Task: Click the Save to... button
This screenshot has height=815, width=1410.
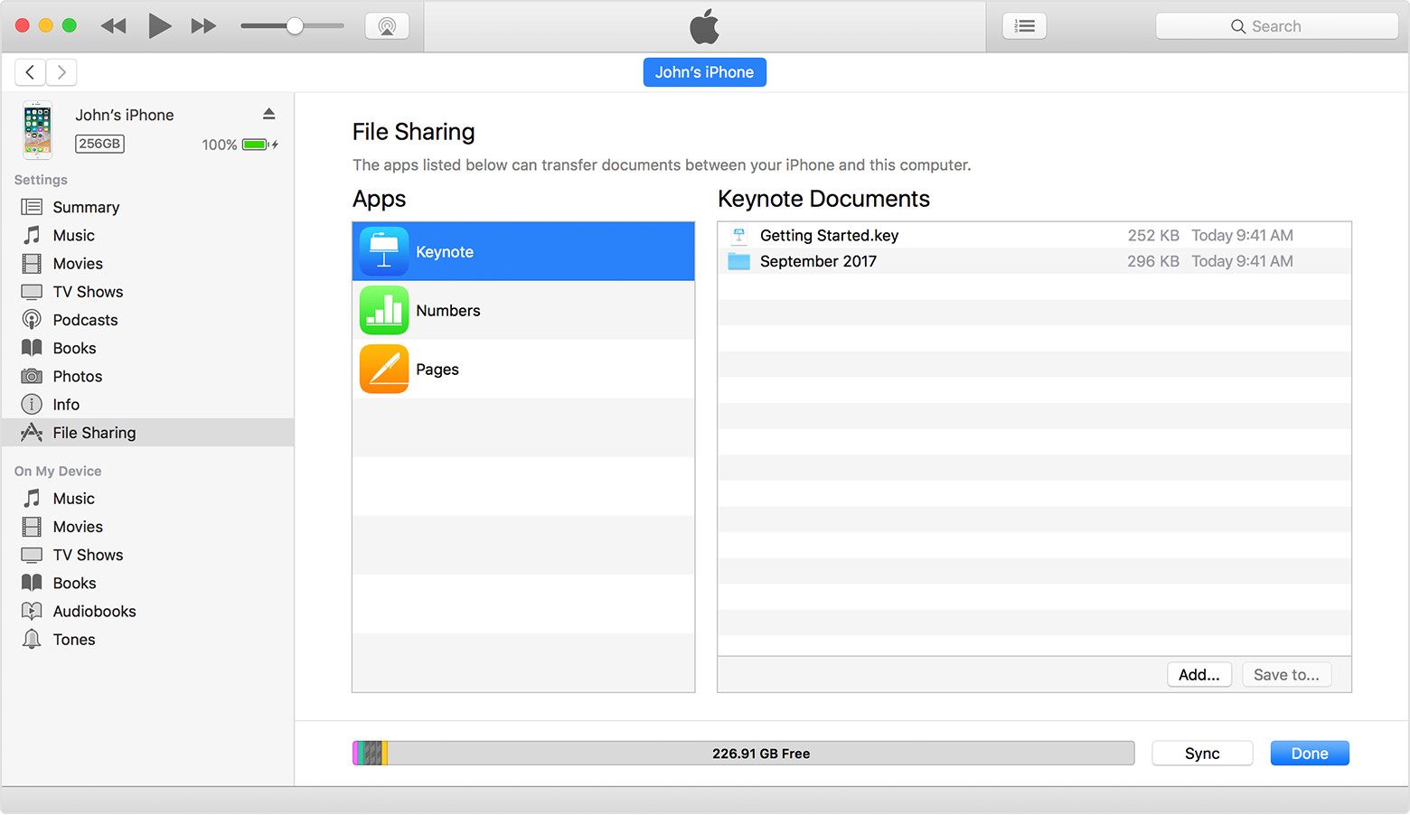Action: coord(1286,674)
